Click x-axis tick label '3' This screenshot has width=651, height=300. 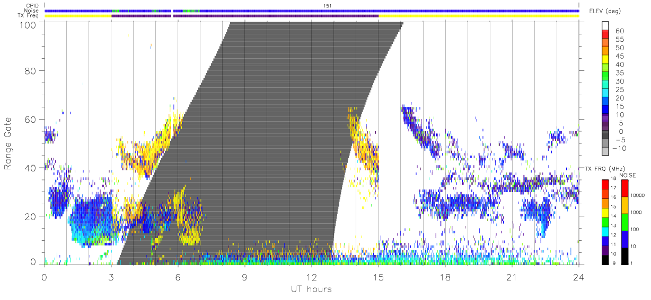[111, 276]
